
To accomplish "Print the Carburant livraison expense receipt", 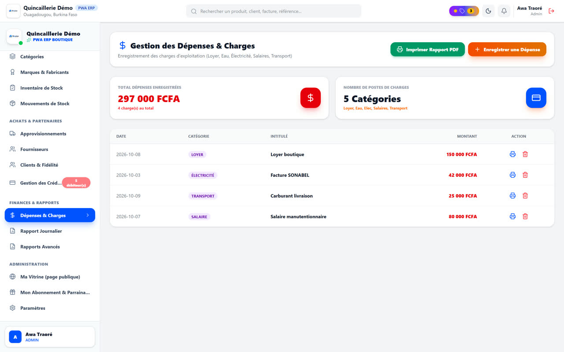I will 512,196.
